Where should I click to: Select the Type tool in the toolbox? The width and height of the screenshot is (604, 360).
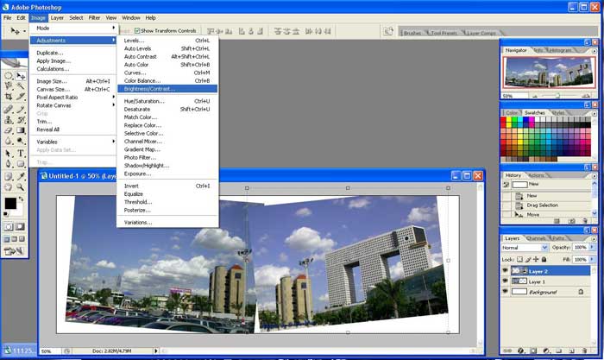pos(21,153)
